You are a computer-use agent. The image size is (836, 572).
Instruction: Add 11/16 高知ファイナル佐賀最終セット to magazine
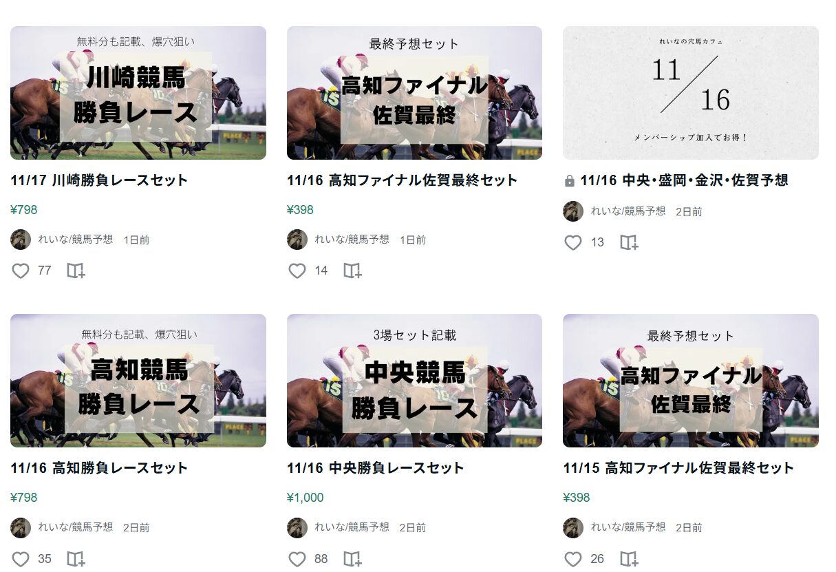[x=352, y=271]
